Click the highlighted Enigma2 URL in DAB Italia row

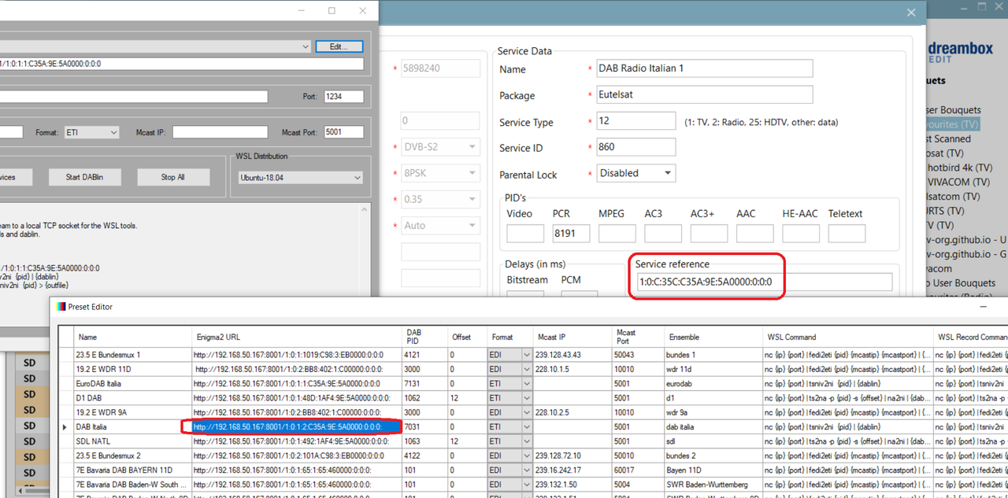297,426
